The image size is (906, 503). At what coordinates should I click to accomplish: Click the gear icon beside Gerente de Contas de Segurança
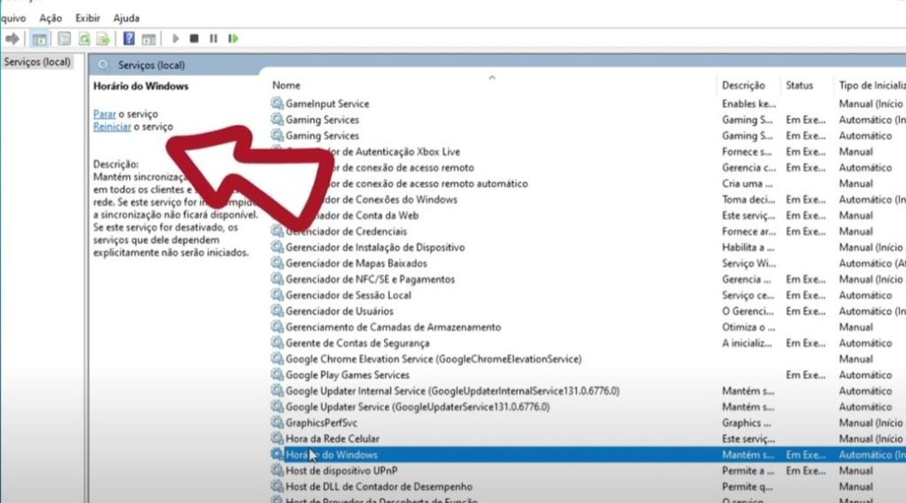pyautogui.click(x=277, y=343)
